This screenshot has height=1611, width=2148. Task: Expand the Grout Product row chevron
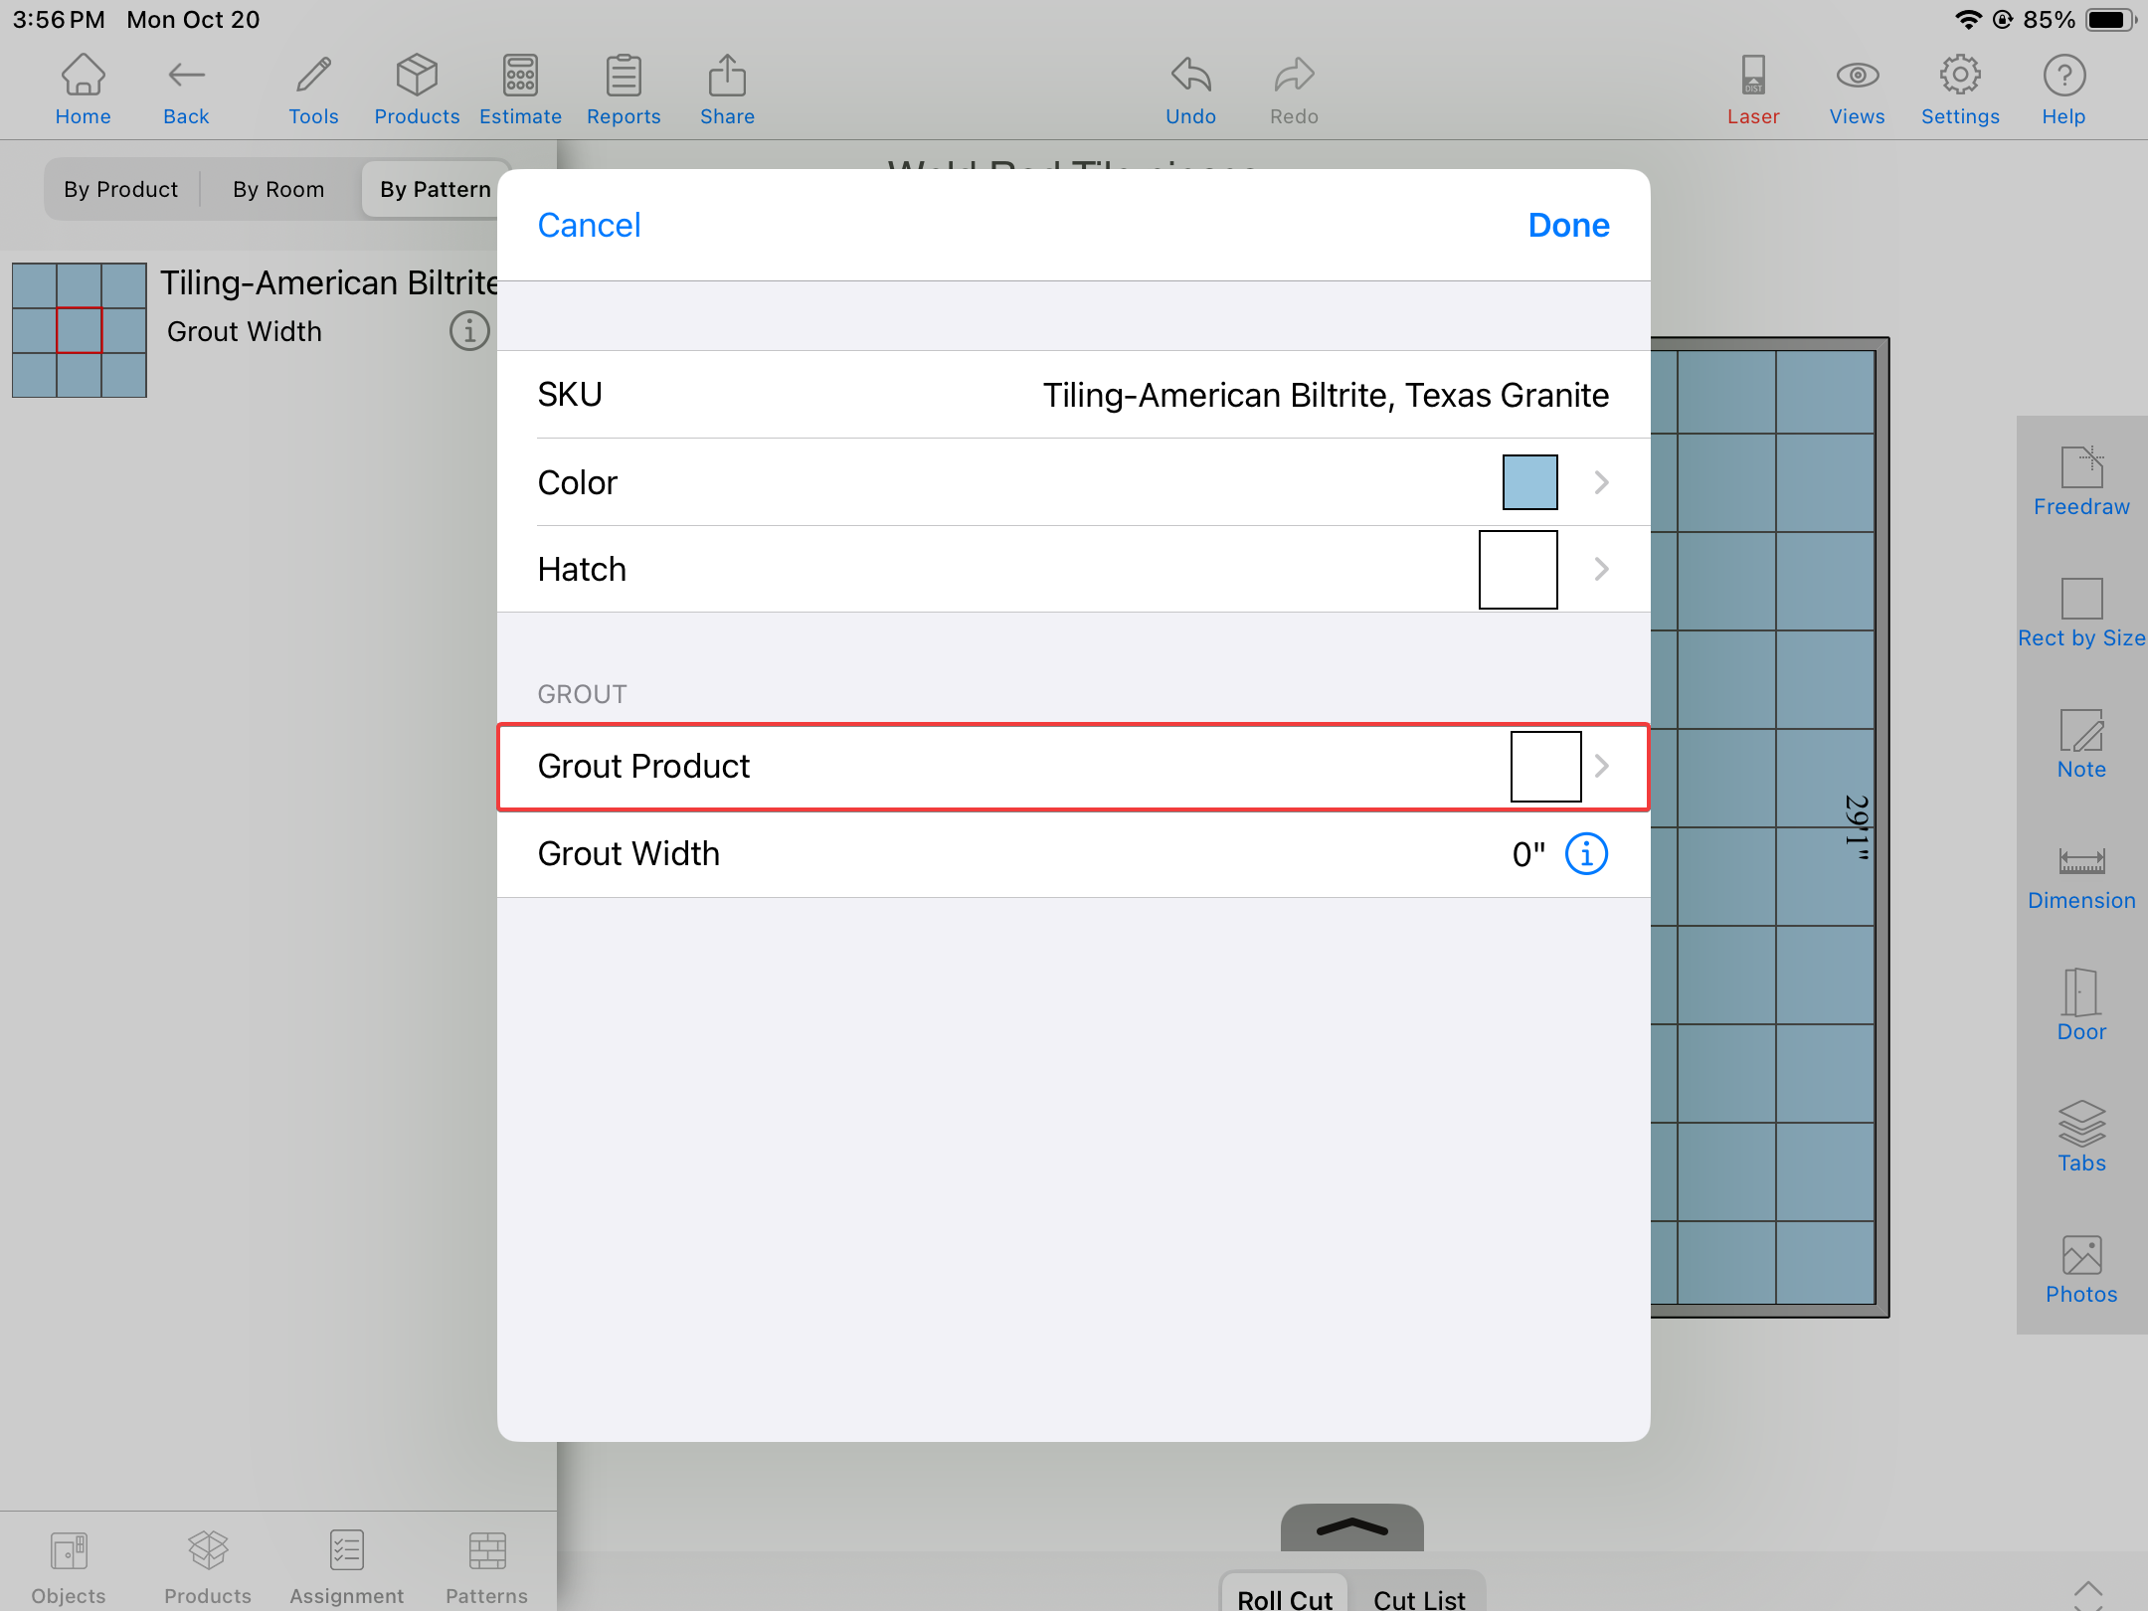(1601, 766)
